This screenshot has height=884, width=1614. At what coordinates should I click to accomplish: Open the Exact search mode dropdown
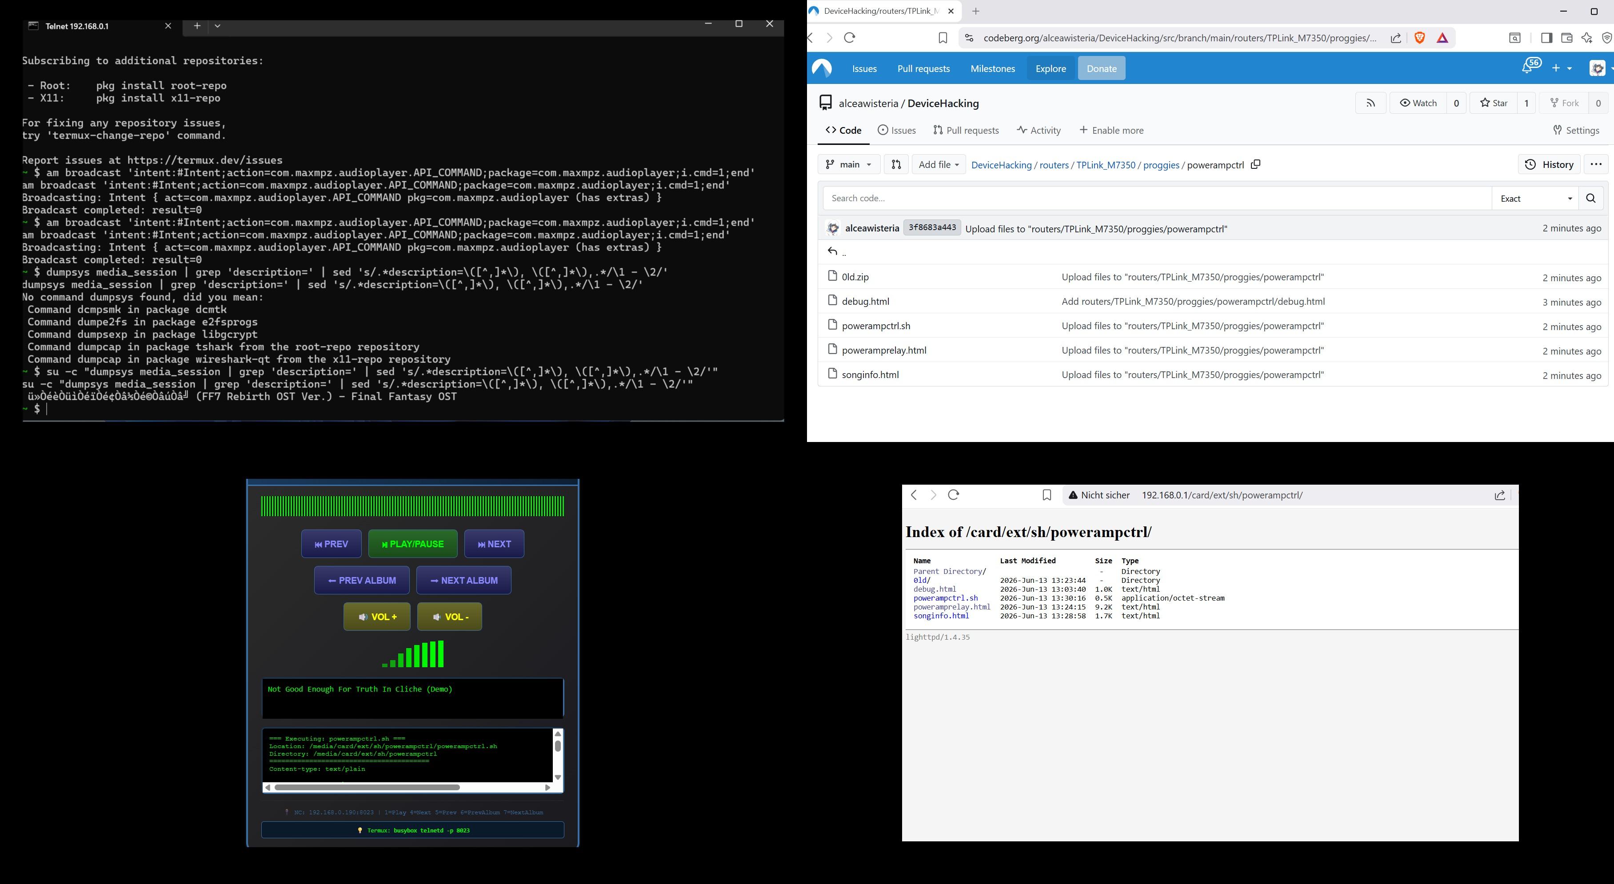coord(1535,199)
